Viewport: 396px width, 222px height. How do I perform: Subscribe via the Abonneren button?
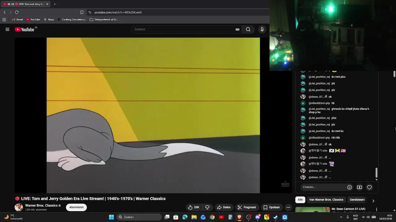[76, 207]
